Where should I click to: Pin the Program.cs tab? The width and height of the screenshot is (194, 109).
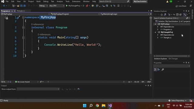[x=12, y=11]
